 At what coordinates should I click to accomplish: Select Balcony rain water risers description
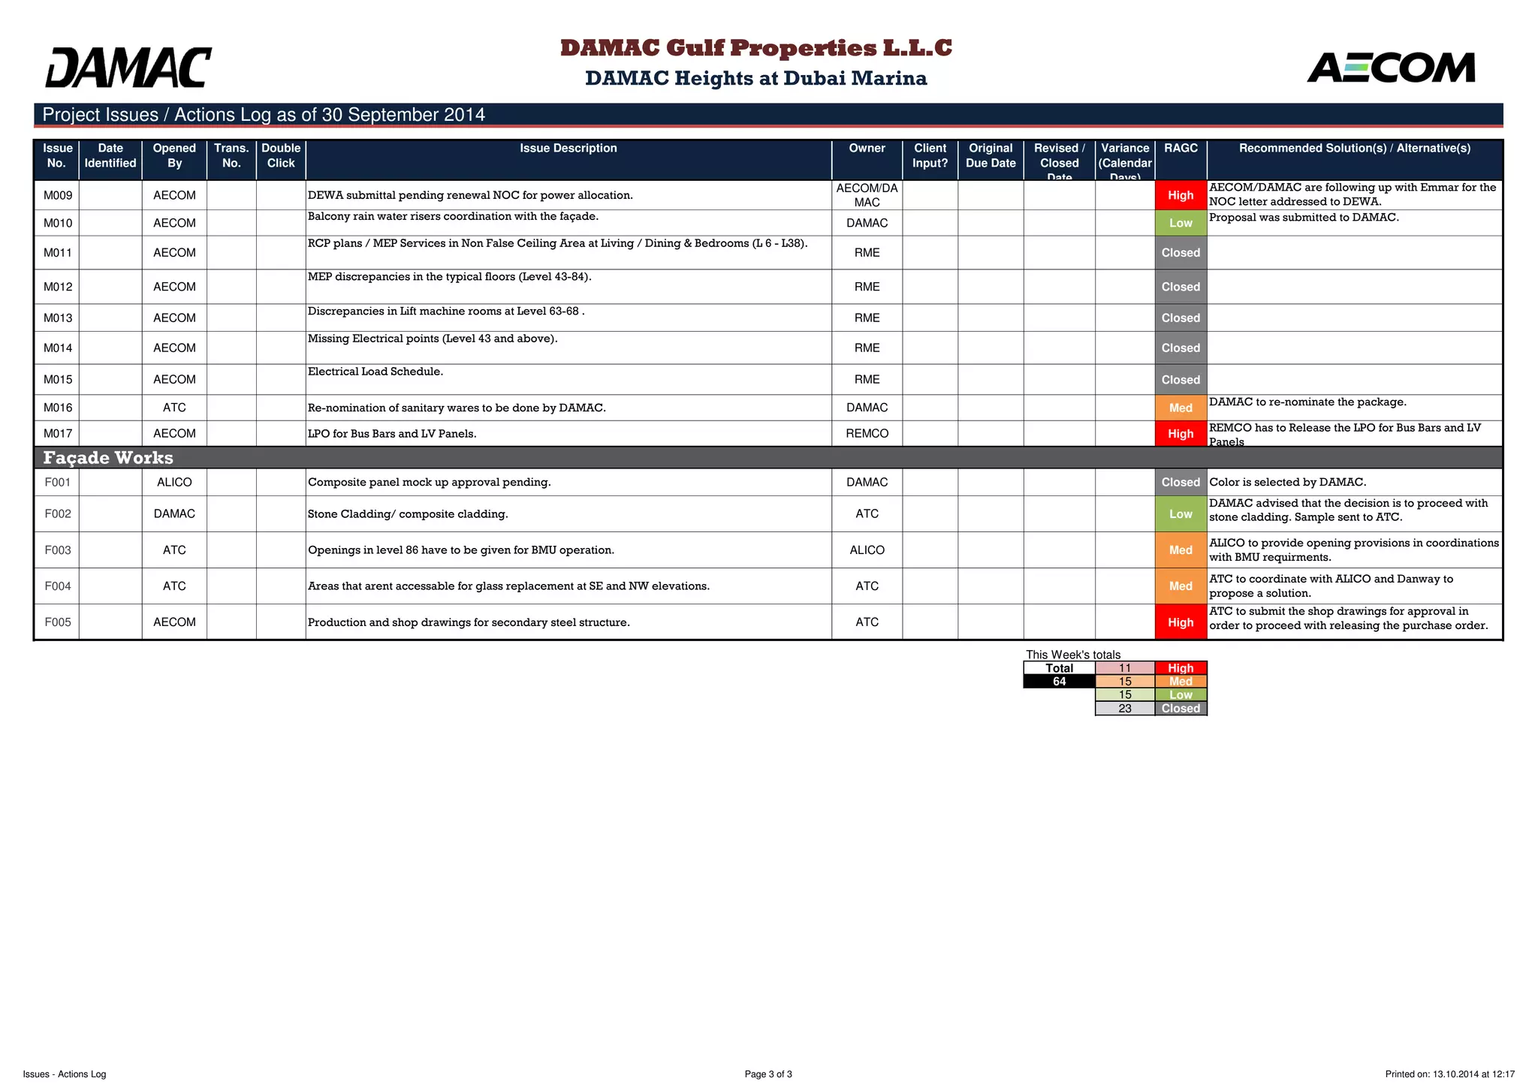(453, 216)
